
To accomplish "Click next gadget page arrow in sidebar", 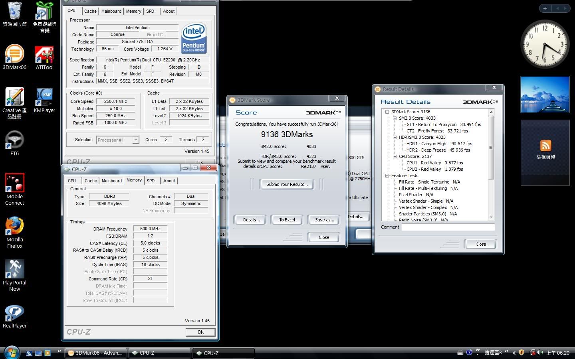I will 566,8.
